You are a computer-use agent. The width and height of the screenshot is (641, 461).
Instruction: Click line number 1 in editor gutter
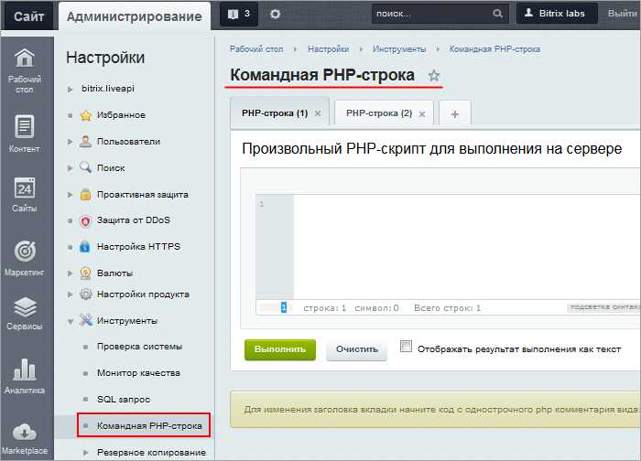(x=262, y=204)
